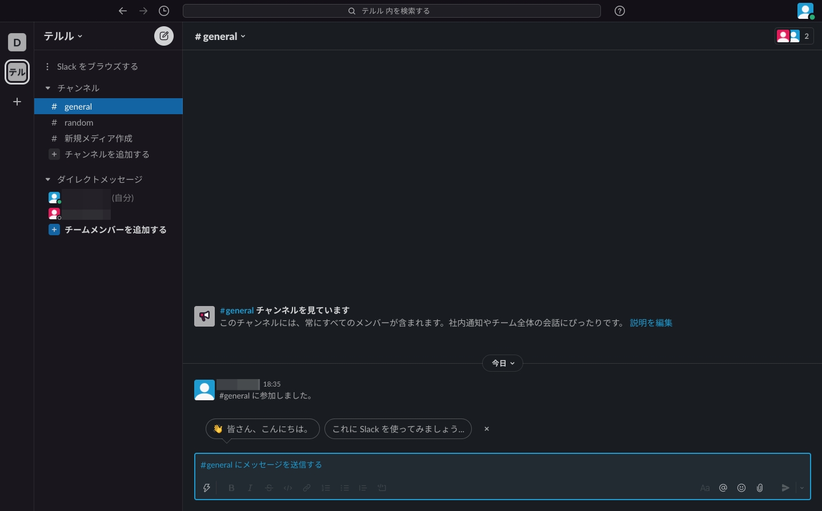Use これに Slack を使ってみましょう suggestion
The width and height of the screenshot is (822, 511).
point(398,429)
